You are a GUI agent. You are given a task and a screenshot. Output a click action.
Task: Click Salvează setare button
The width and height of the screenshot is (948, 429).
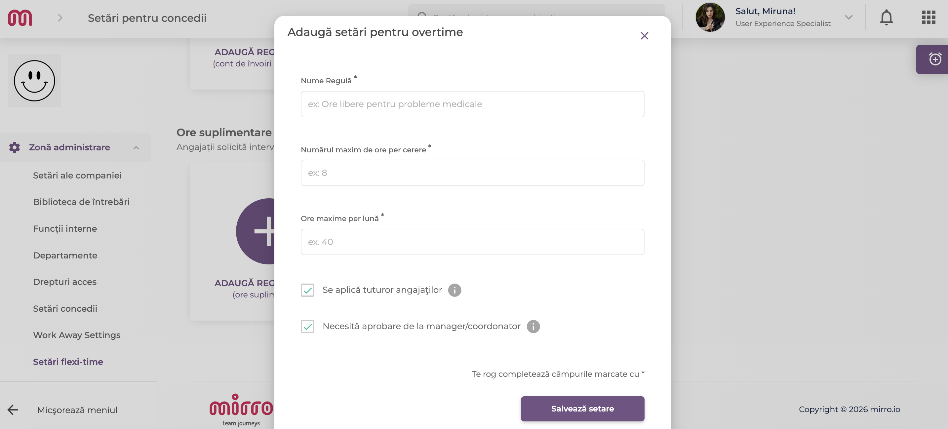click(x=582, y=409)
